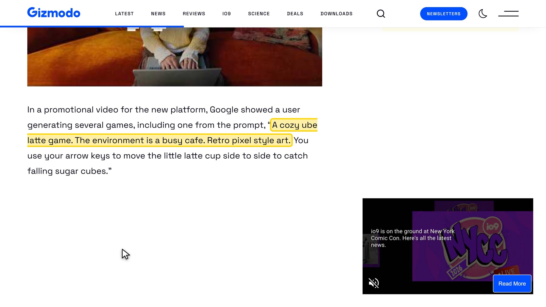Click the highlighted "A cozy ube" text
546x307 pixels.
pyautogui.click(x=295, y=125)
